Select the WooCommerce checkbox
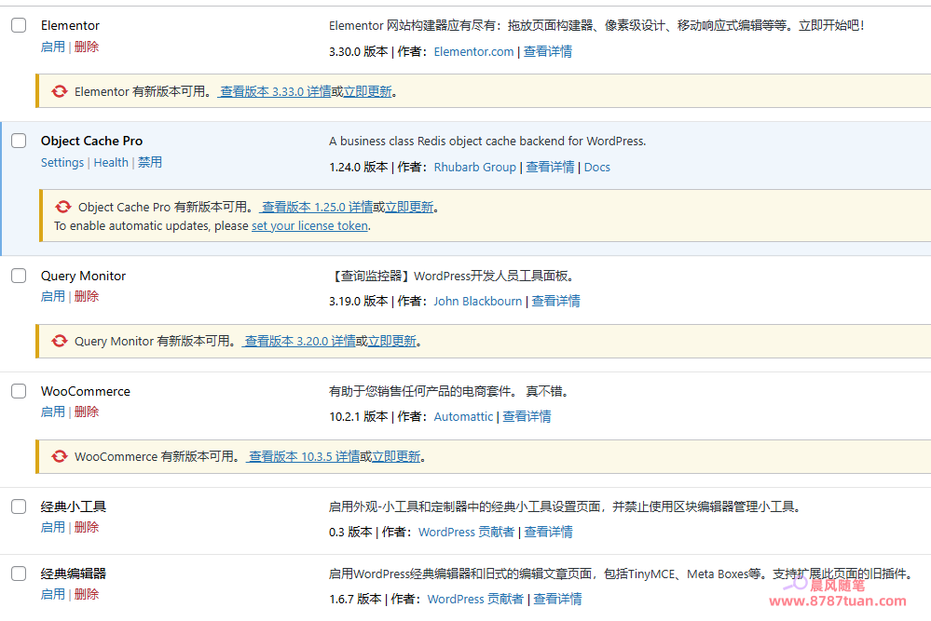 tap(18, 391)
